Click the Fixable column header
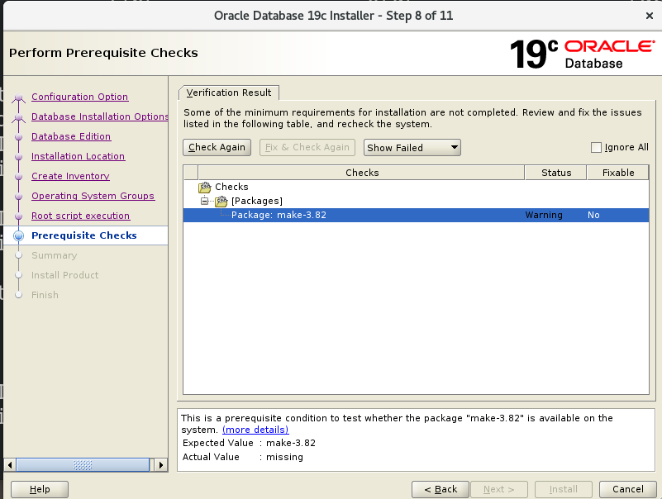This screenshot has width=662, height=499. 617,173
